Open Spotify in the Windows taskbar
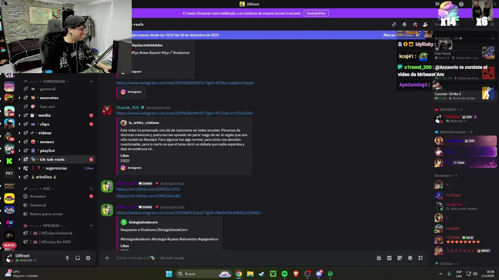The width and height of the screenshot is (499, 280). pyautogui.click(x=285, y=274)
